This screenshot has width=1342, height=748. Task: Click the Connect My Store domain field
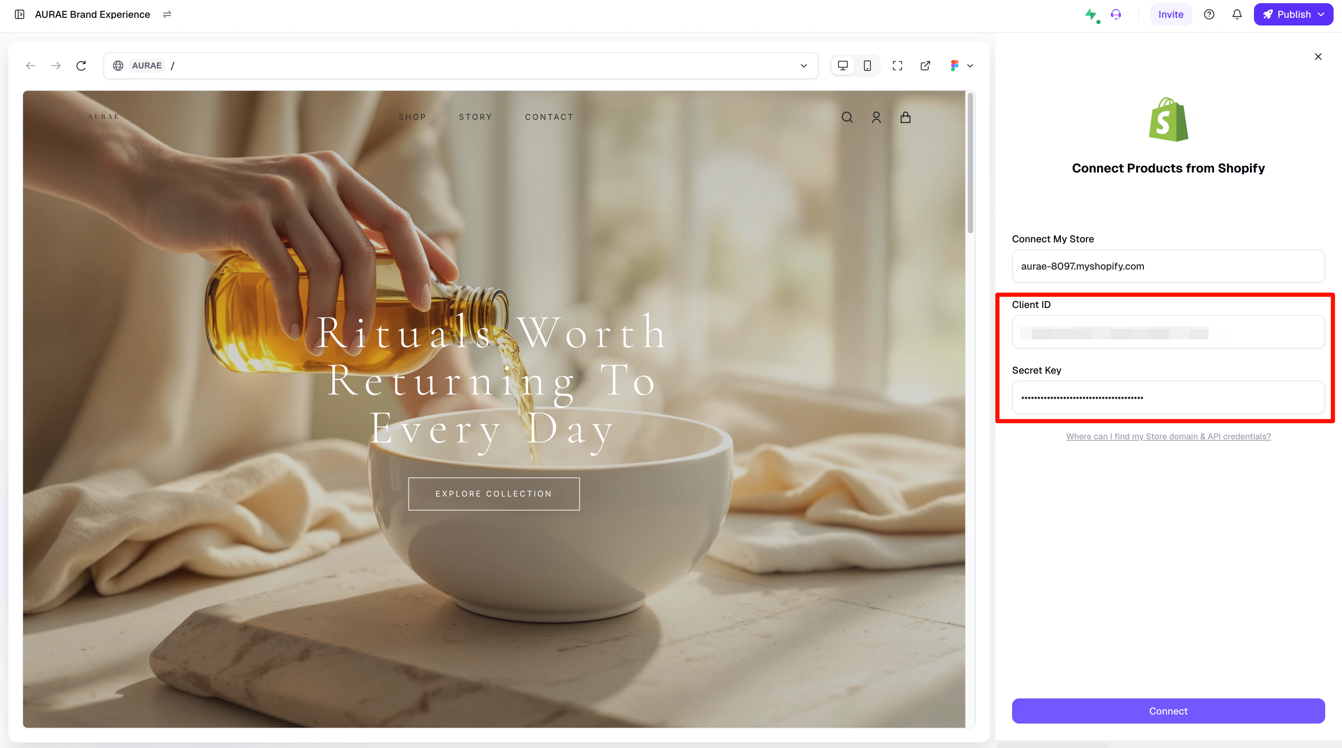pyautogui.click(x=1168, y=266)
